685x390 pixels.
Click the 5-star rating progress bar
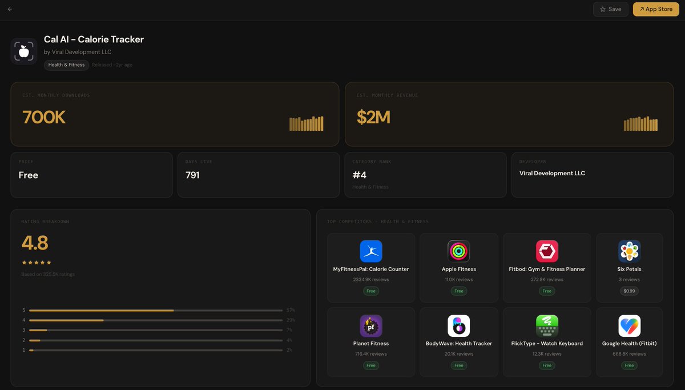[156, 310]
